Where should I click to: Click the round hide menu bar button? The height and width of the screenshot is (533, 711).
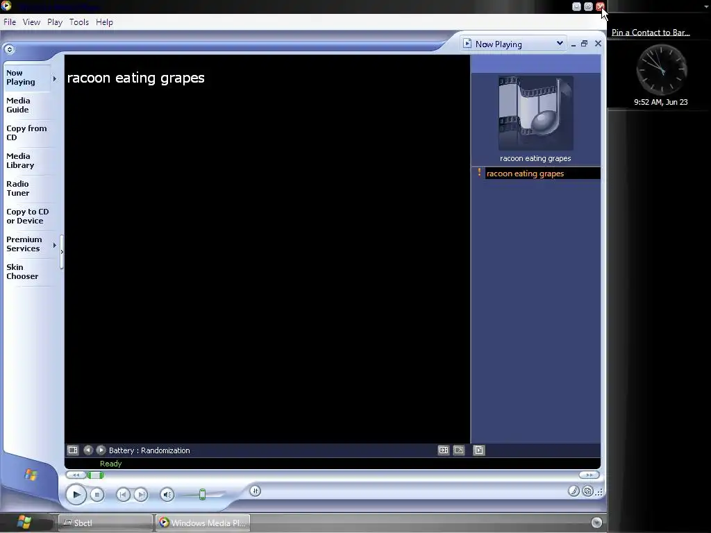pyautogui.click(x=9, y=49)
